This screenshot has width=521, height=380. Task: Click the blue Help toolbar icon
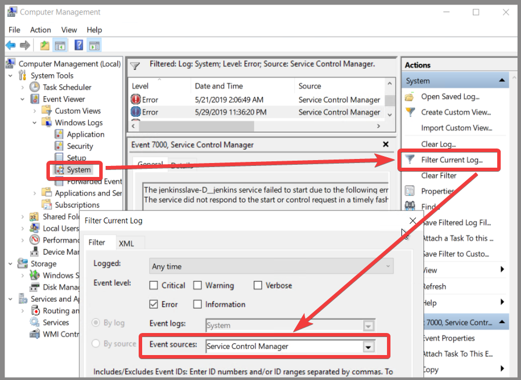[78, 45]
